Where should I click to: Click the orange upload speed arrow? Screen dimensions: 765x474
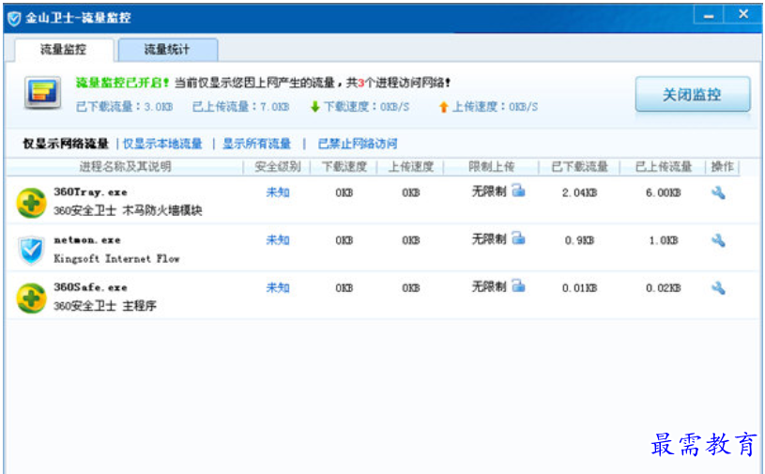coord(443,107)
